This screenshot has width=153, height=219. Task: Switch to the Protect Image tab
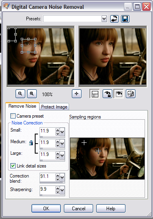point(54,107)
